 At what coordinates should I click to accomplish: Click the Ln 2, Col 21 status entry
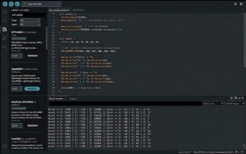tap(185, 152)
